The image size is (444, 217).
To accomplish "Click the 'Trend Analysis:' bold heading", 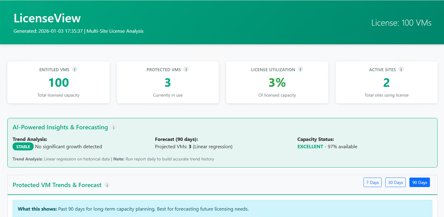I will click(x=30, y=139).
